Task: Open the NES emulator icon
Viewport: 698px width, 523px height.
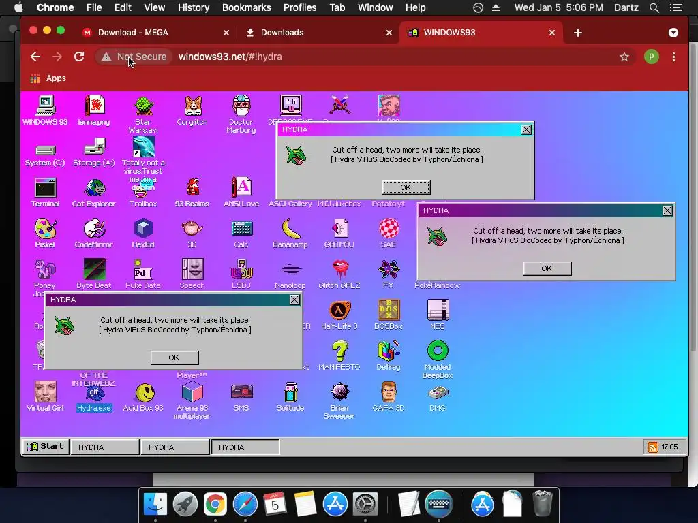Action: tap(438, 315)
